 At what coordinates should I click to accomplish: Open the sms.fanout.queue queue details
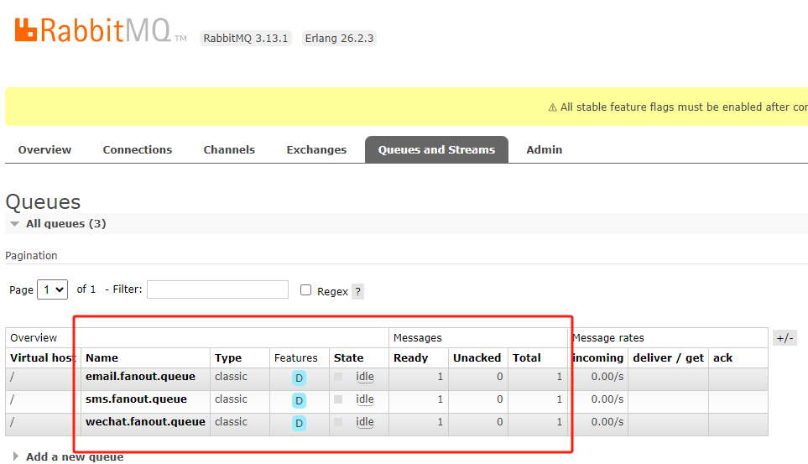pos(136,399)
